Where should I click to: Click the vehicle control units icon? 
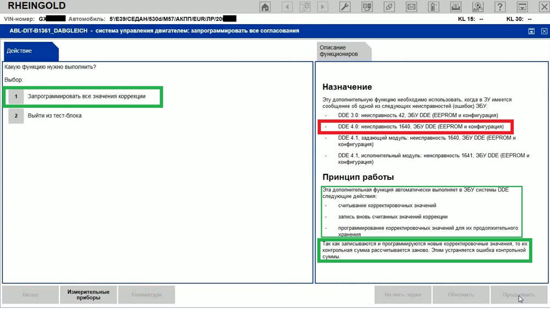tap(367, 7)
